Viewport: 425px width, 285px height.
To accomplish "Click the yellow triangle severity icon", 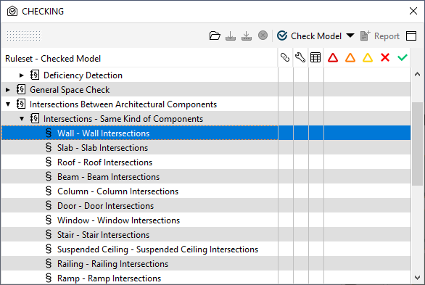I will [x=368, y=57].
